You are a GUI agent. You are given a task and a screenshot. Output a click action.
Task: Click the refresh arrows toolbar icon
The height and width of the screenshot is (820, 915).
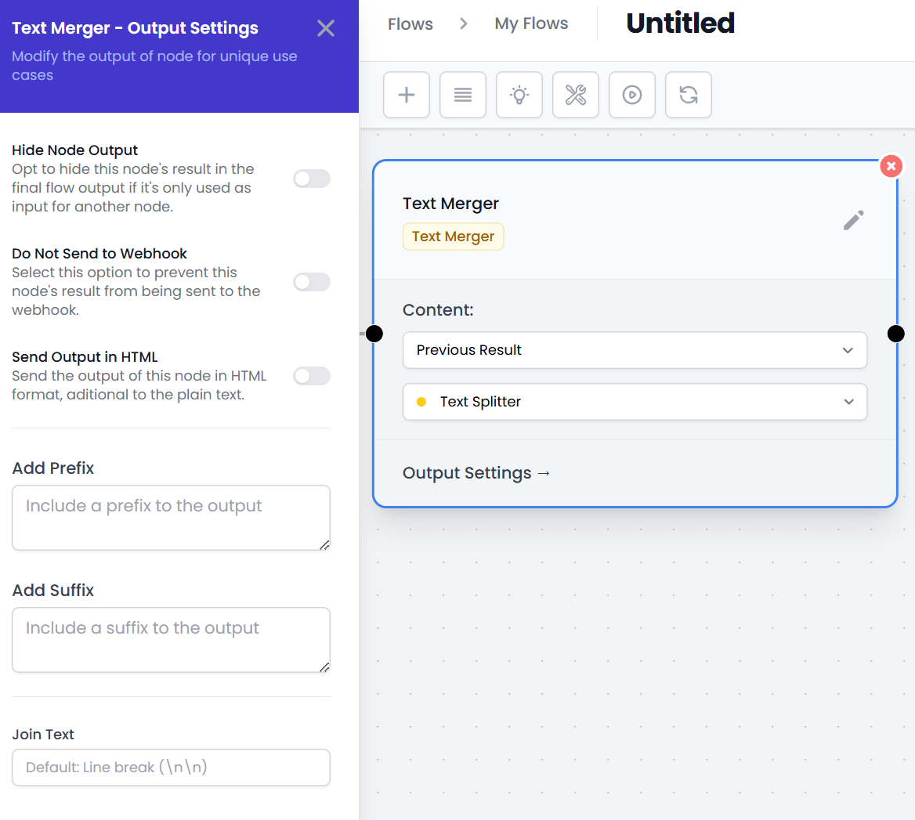689,95
